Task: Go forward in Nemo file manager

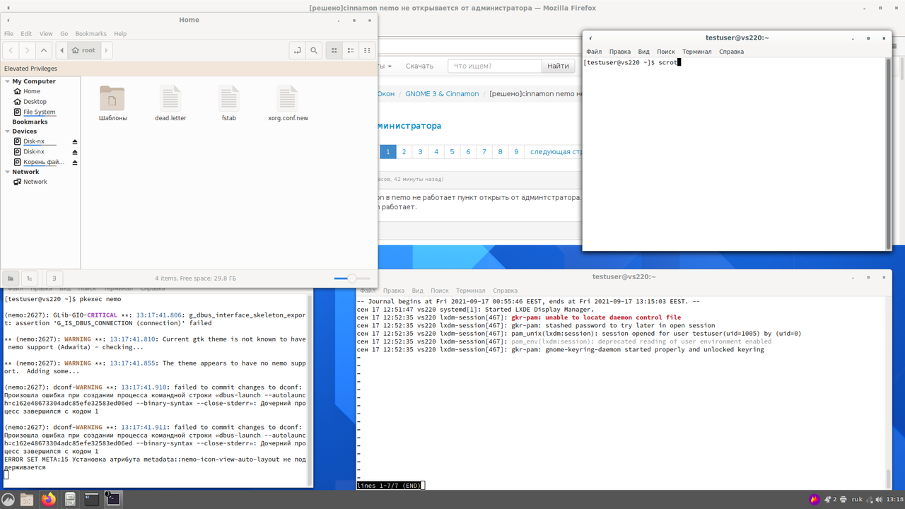Action: (x=27, y=50)
